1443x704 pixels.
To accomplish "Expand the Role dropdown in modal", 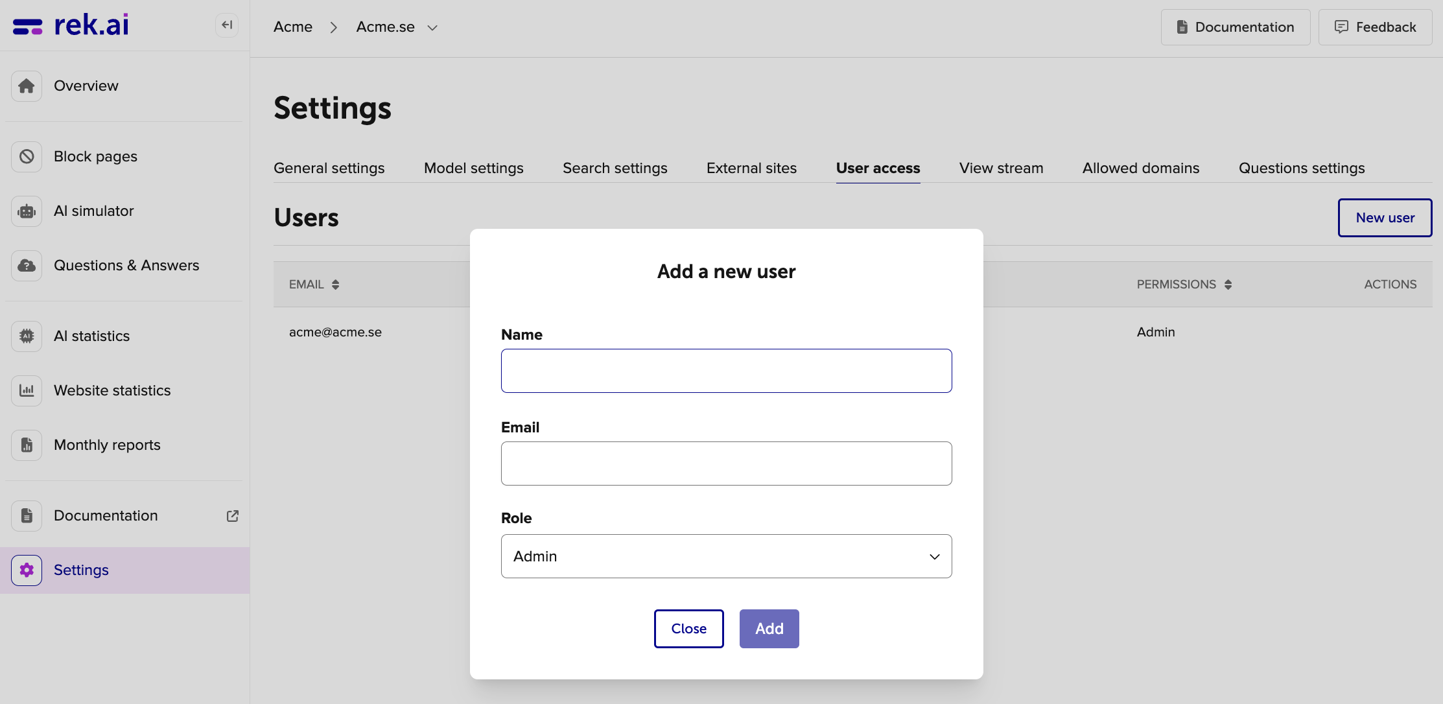I will 726,556.
